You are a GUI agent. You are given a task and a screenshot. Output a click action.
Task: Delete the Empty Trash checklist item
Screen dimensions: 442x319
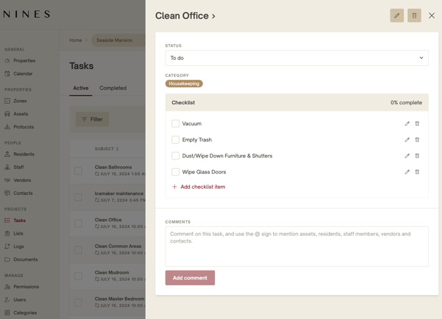(417, 140)
